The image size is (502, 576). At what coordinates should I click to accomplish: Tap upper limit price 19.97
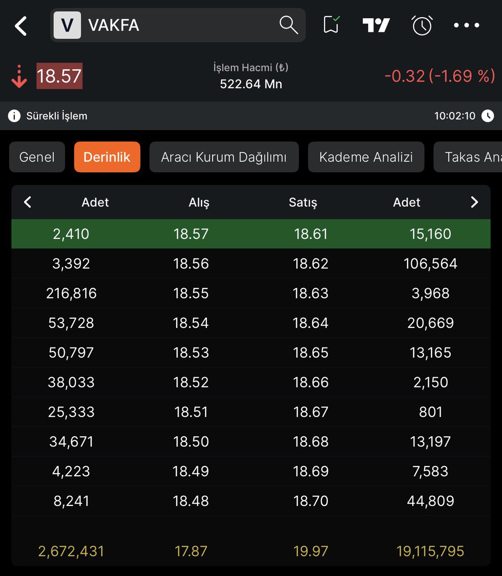tap(311, 552)
